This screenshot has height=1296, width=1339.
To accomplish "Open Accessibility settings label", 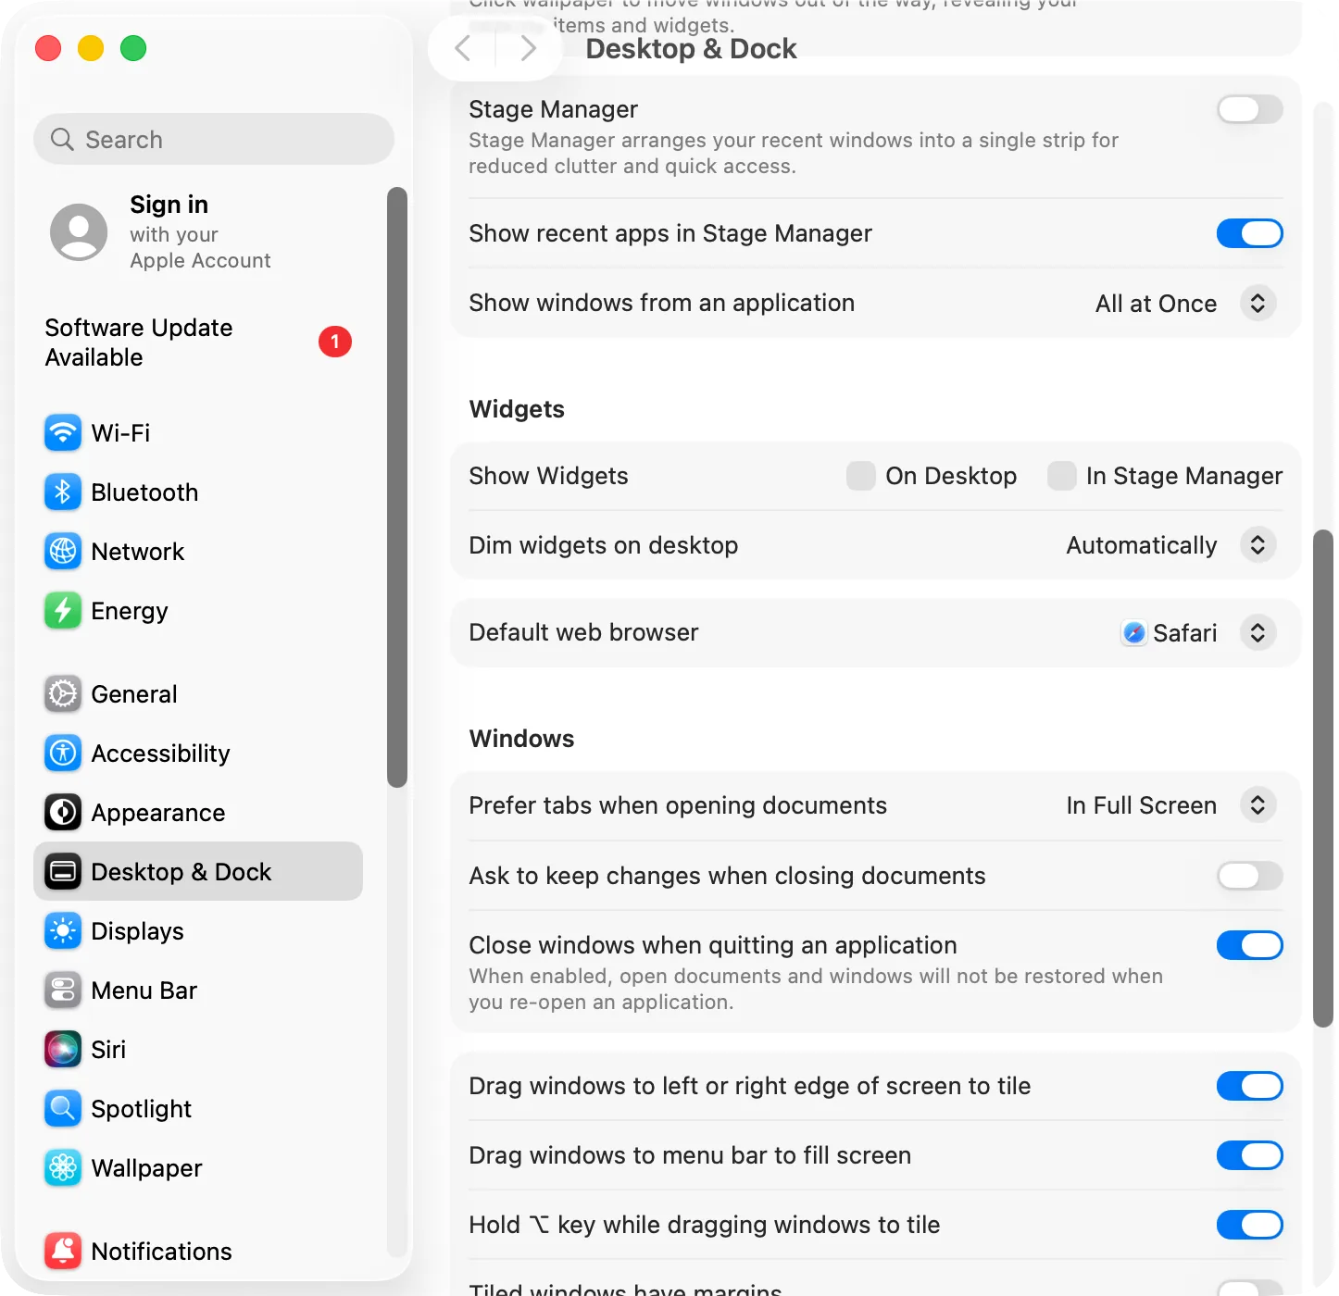I will pyautogui.click(x=160, y=754).
